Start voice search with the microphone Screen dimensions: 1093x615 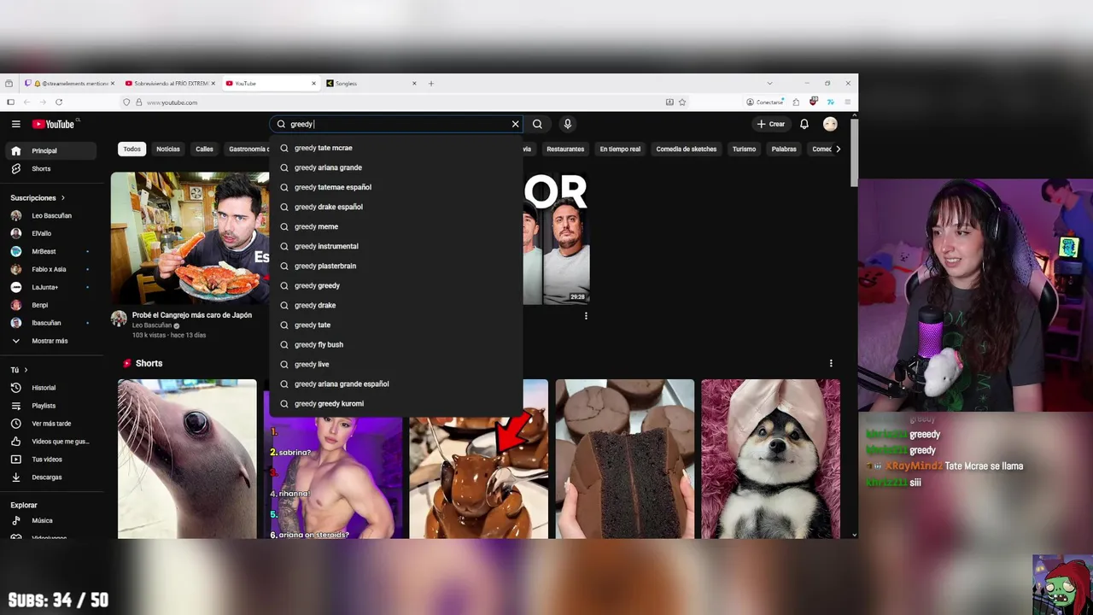(567, 124)
